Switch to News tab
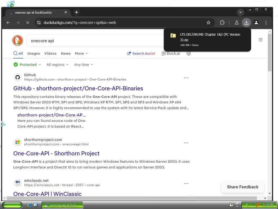Viewport: 278px width, 209px height. pos(66,54)
